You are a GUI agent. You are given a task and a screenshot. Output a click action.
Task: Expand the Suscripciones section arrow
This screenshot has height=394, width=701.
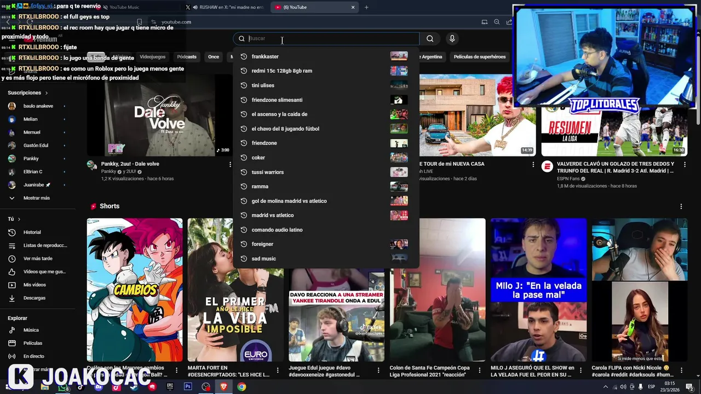click(x=47, y=93)
